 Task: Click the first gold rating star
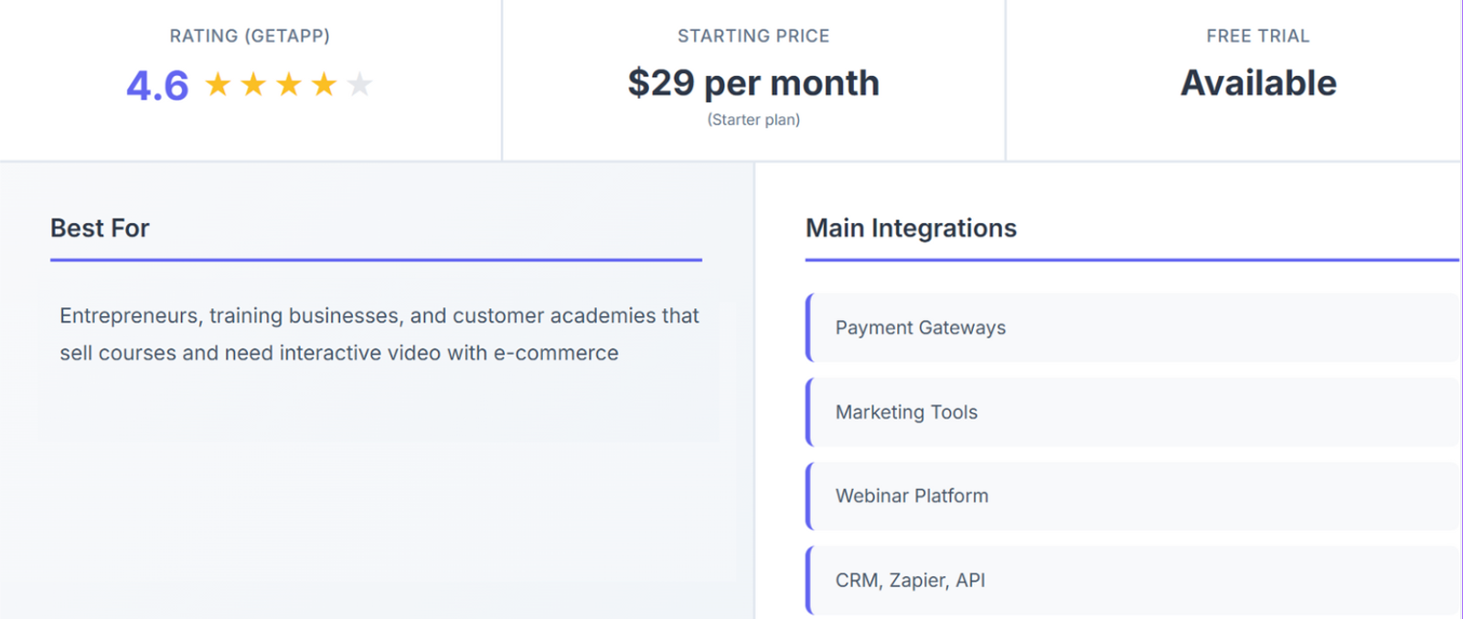coord(218,84)
